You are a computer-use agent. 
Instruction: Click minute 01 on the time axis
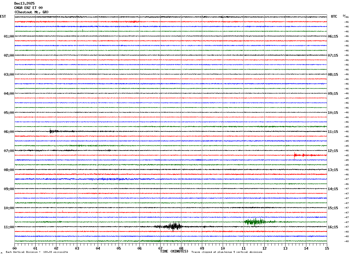point(35,248)
